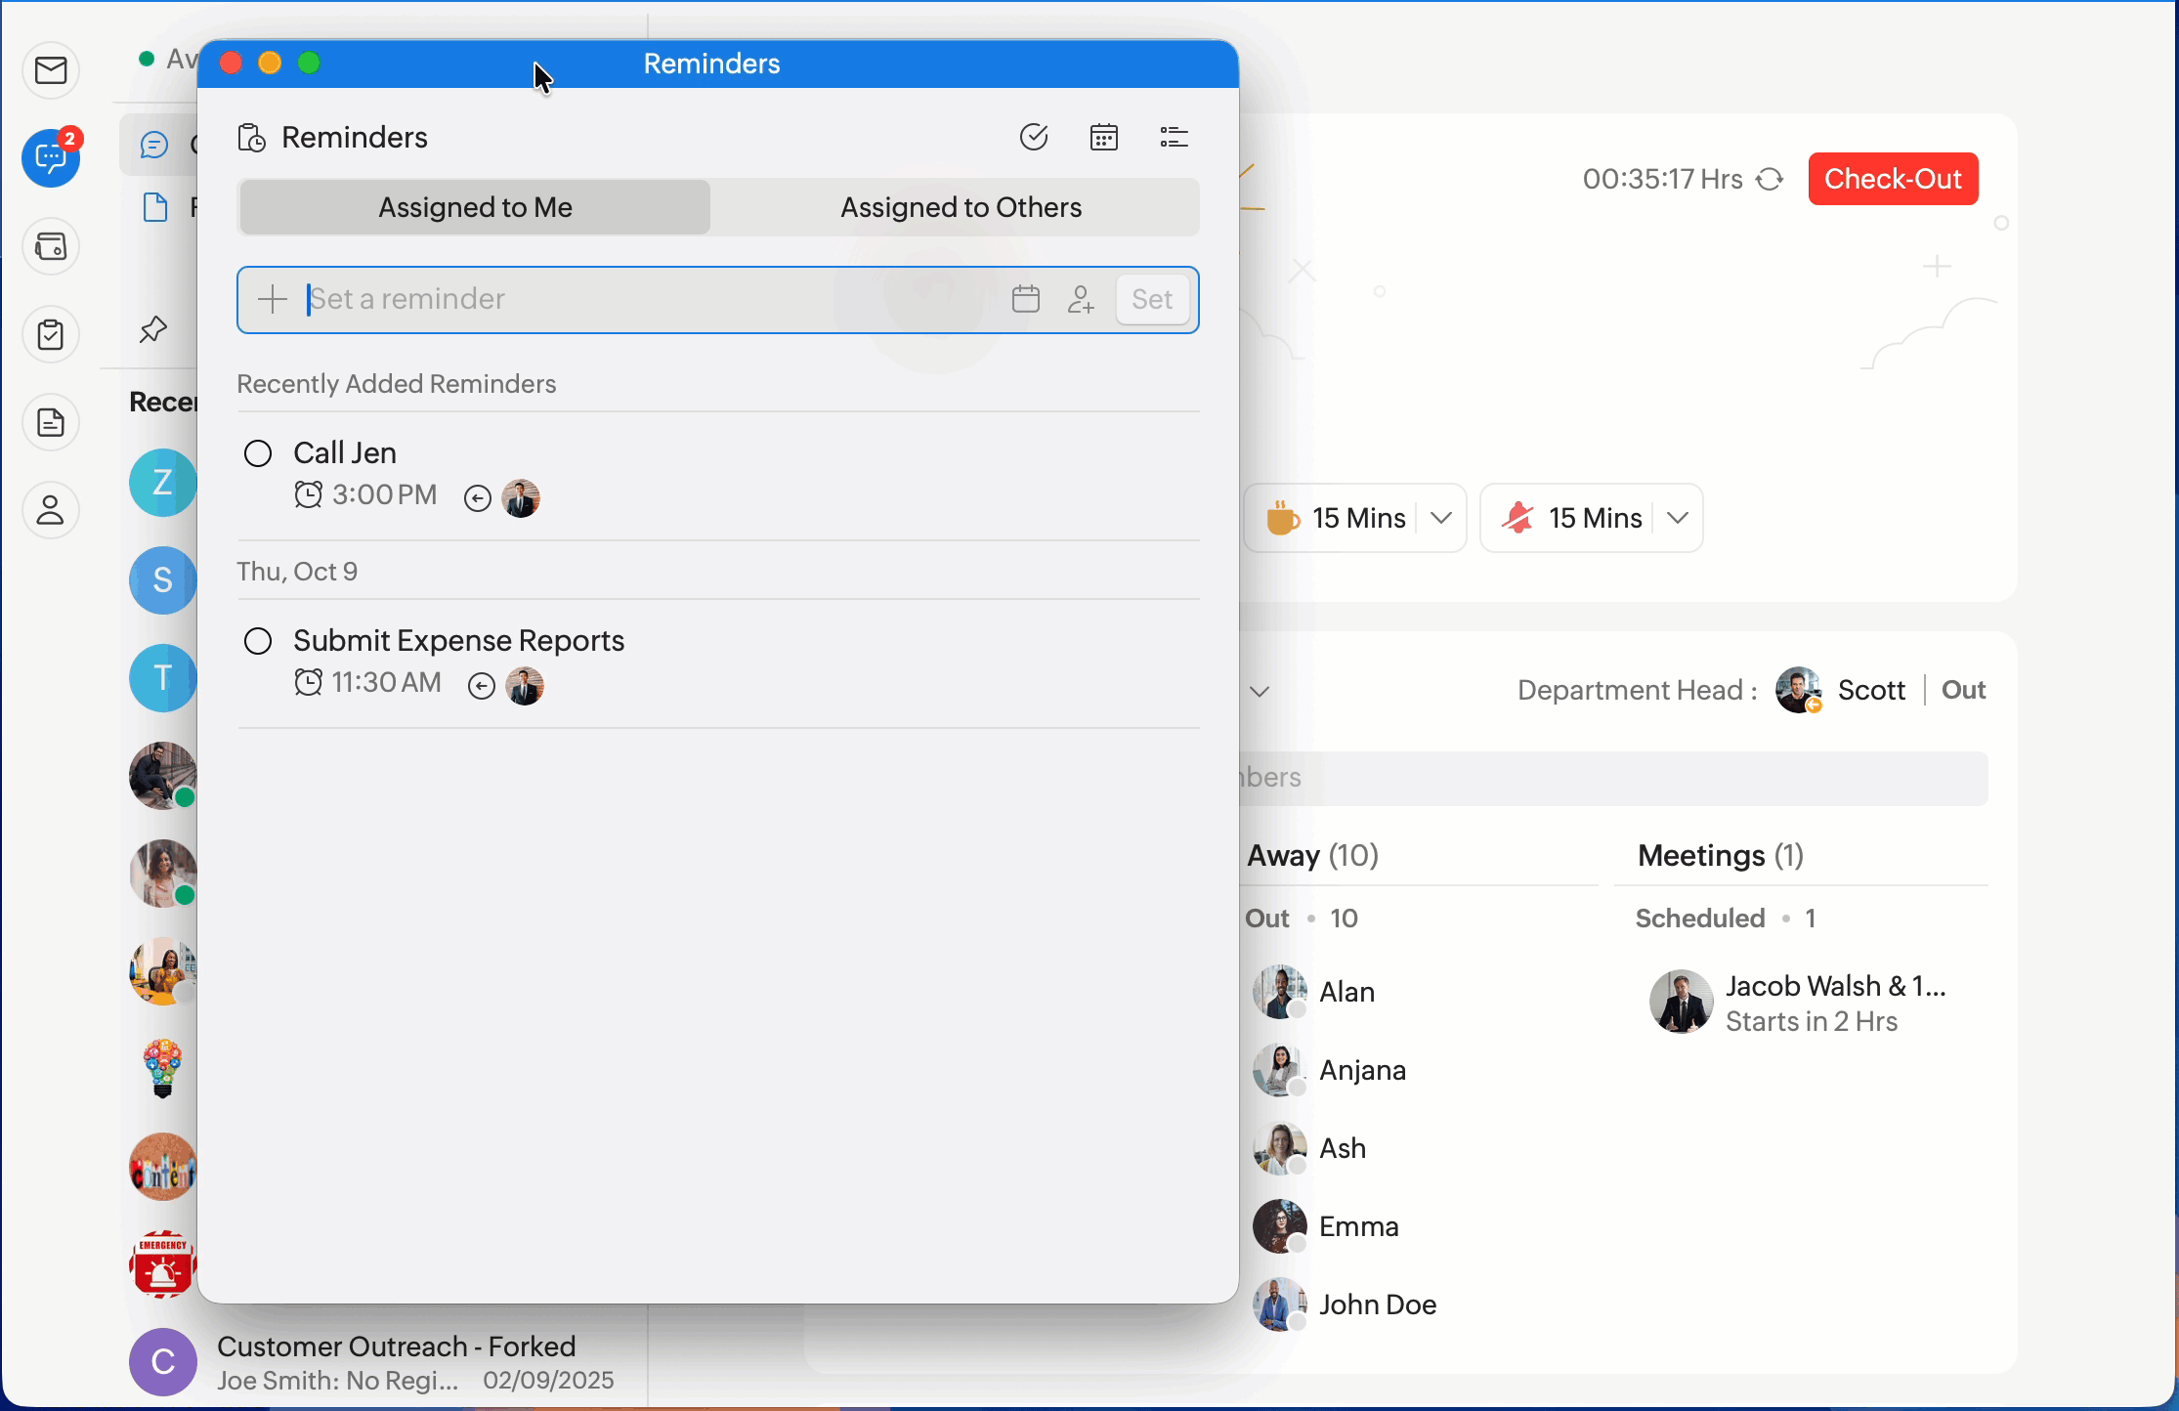Switch to Assigned to Others tab
This screenshot has height=1411, width=2179.
click(x=961, y=207)
